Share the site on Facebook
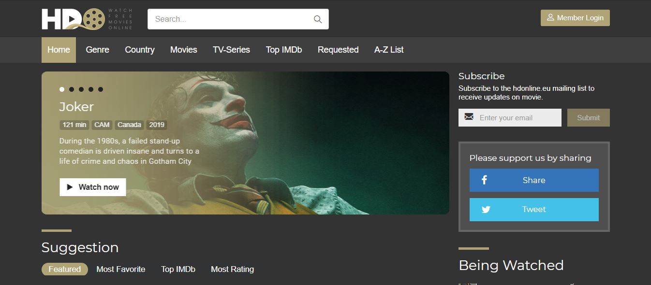This screenshot has height=285, width=651. pyautogui.click(x=534, y=180)
